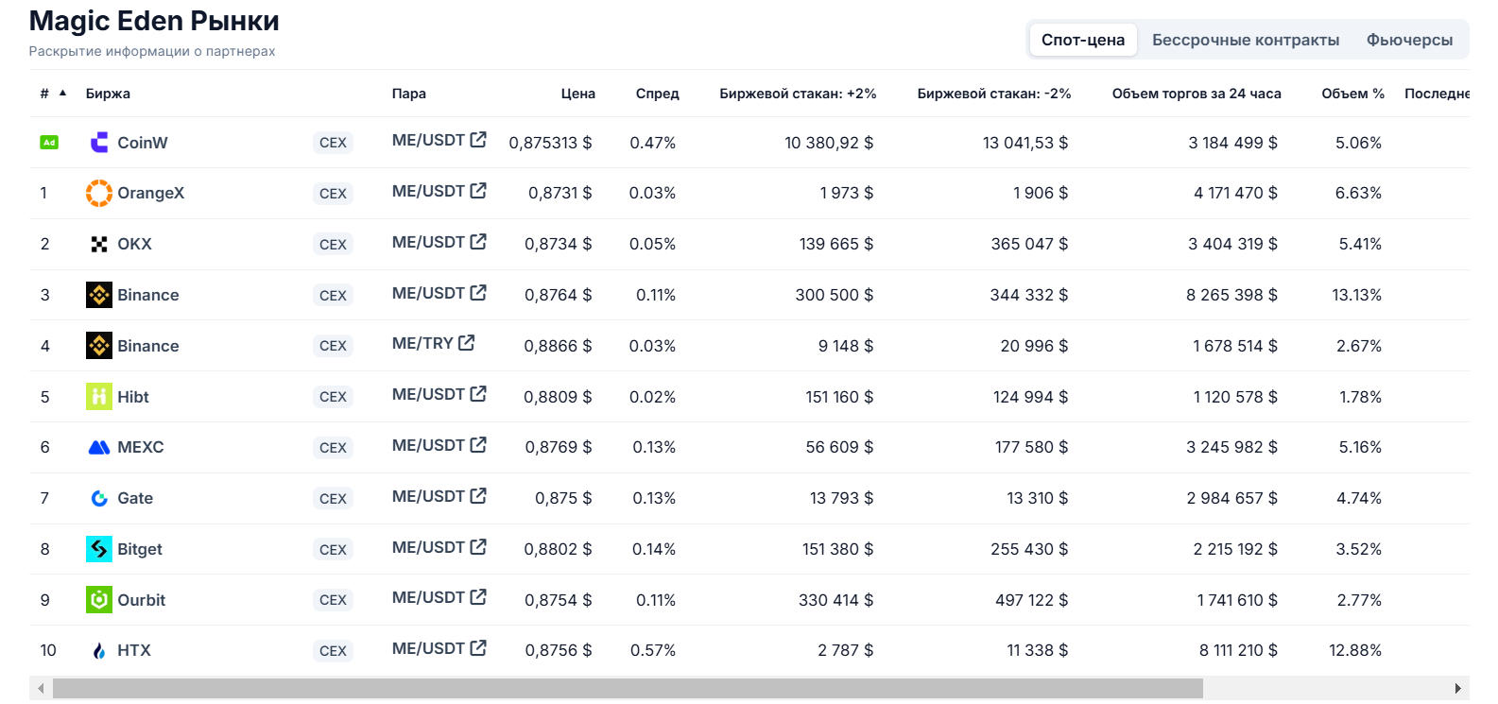Click the horizontal scrollbar right arrow

1459,688
